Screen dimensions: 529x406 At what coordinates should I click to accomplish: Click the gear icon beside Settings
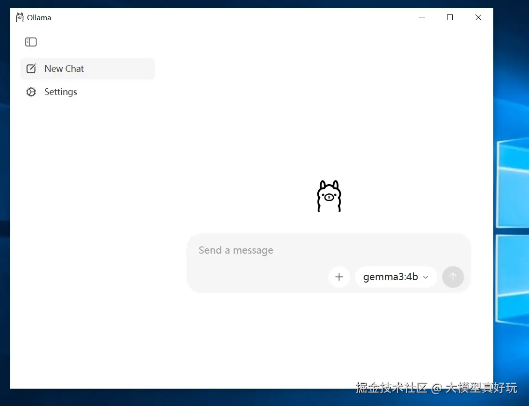31,92
